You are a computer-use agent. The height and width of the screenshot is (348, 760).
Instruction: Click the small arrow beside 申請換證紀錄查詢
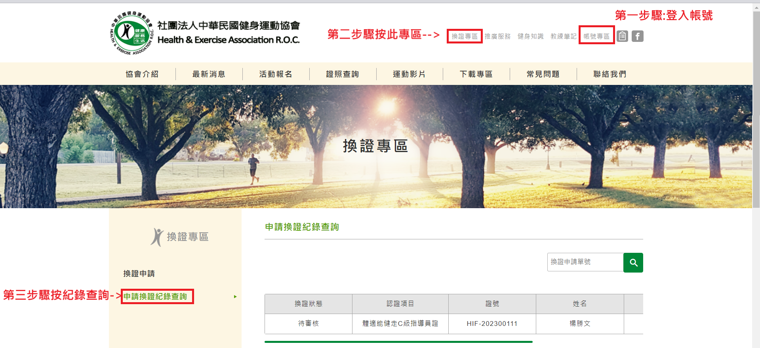tap(235, 297)
